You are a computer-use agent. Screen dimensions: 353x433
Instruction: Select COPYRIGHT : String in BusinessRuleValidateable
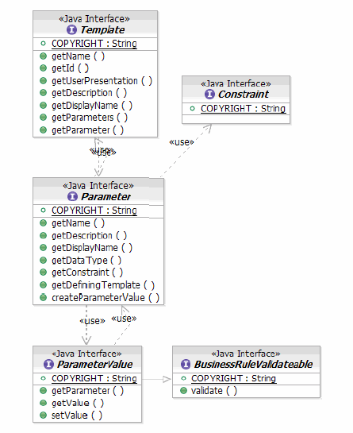234,378
